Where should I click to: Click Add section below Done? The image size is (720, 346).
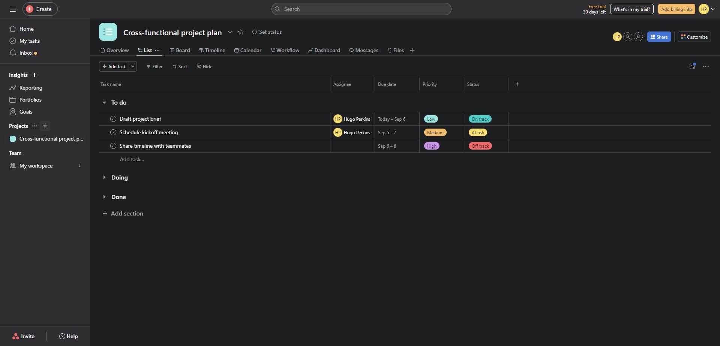pos(123,213)
